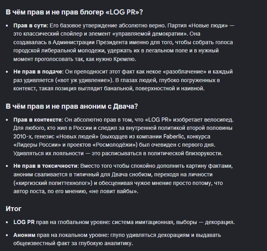Click the bold label «Не прав в подаче»

coord(38,72)
